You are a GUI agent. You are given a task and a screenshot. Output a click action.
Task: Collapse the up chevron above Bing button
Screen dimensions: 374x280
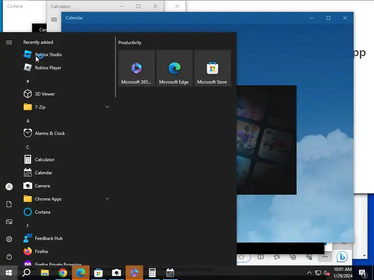click(343, 243)
